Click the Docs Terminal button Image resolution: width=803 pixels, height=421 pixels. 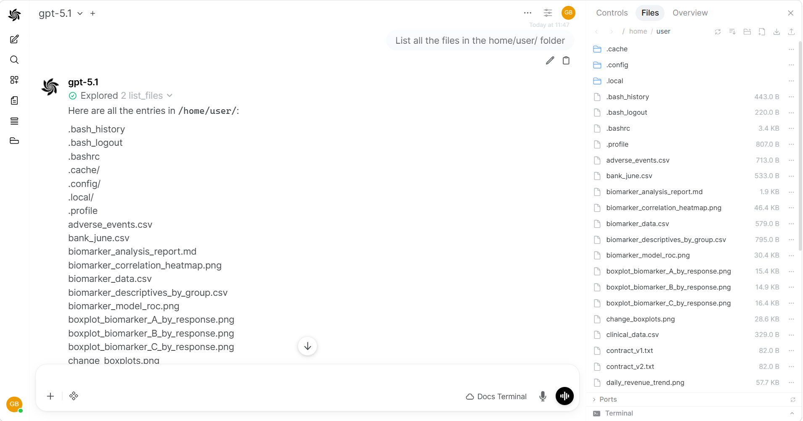tap(496, 397)
